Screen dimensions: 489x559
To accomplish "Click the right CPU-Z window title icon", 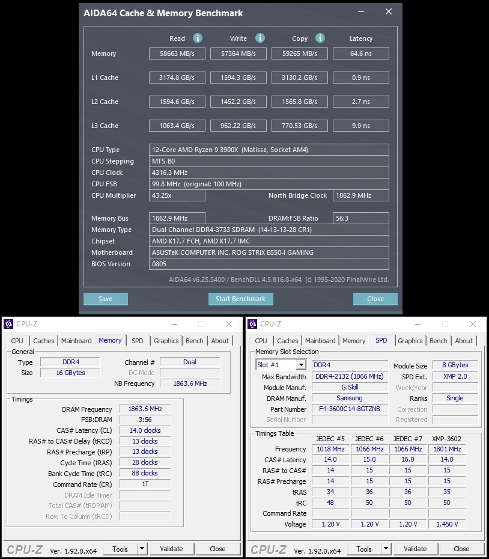I will coord(252,324).
